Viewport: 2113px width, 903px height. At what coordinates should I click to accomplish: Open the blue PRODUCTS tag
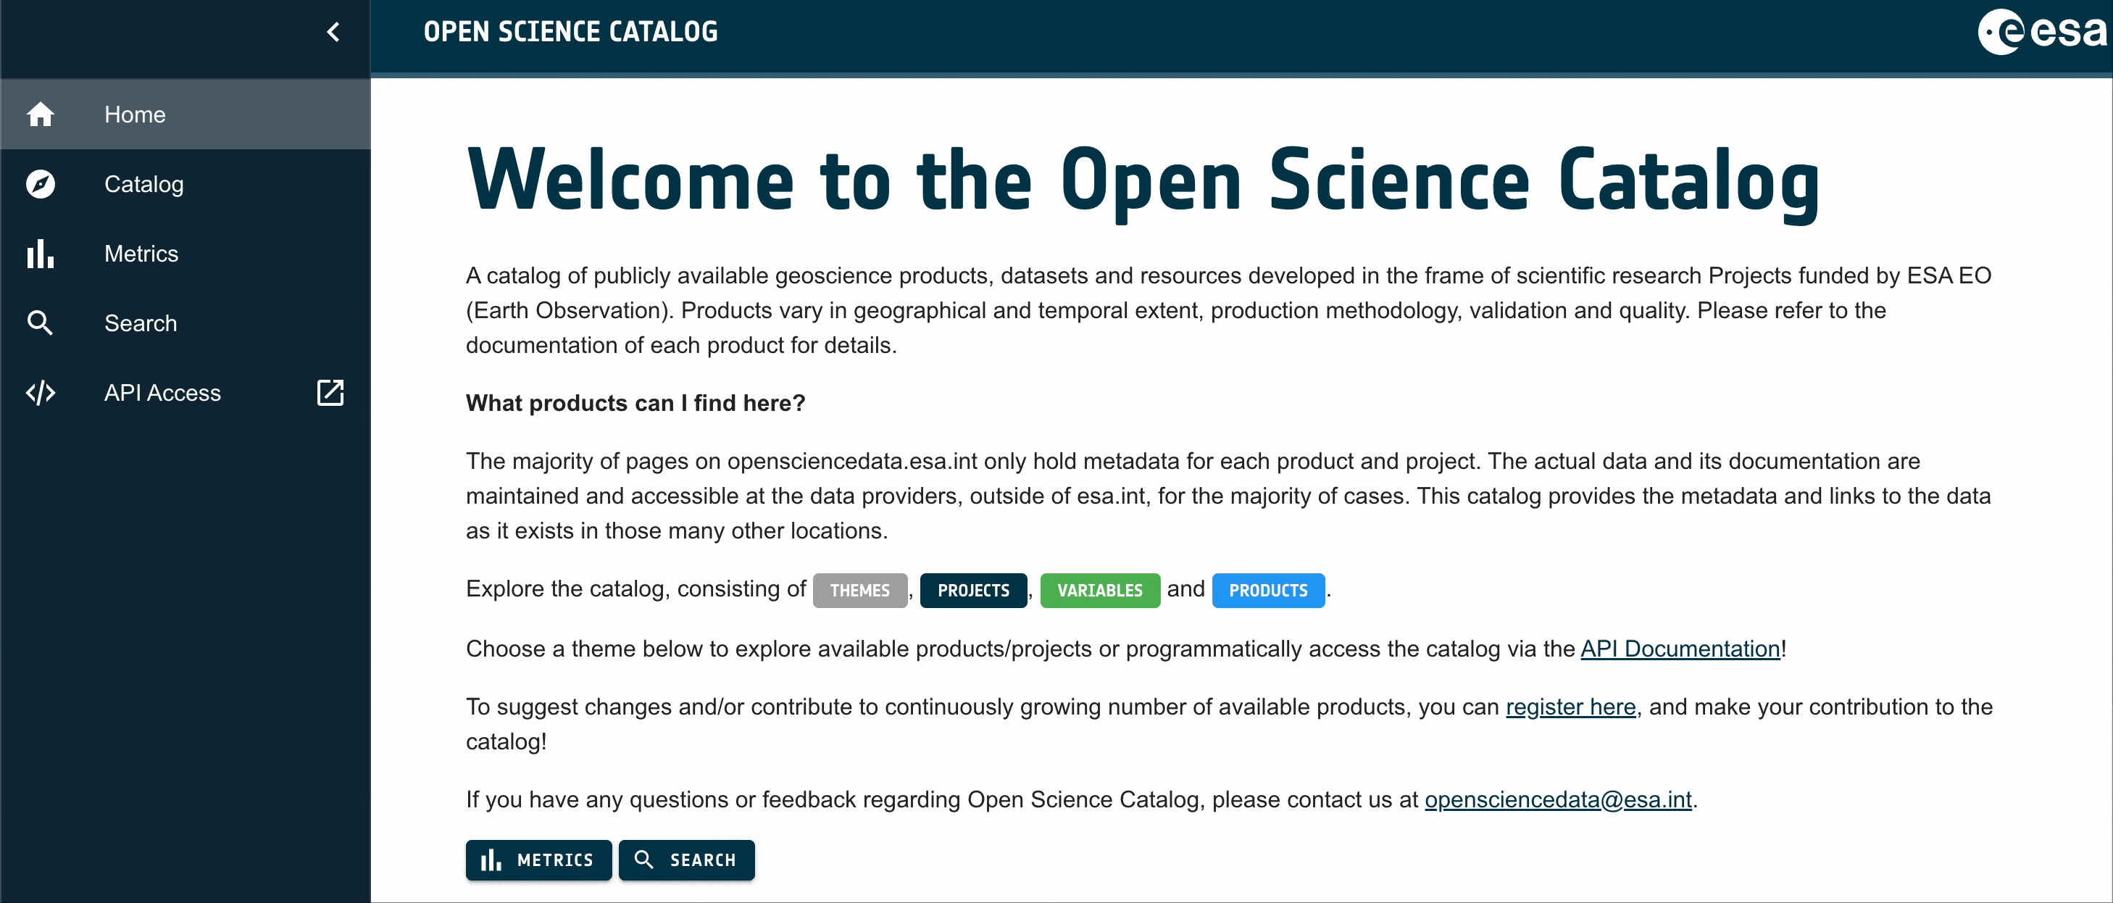[x=1267, y=590]
